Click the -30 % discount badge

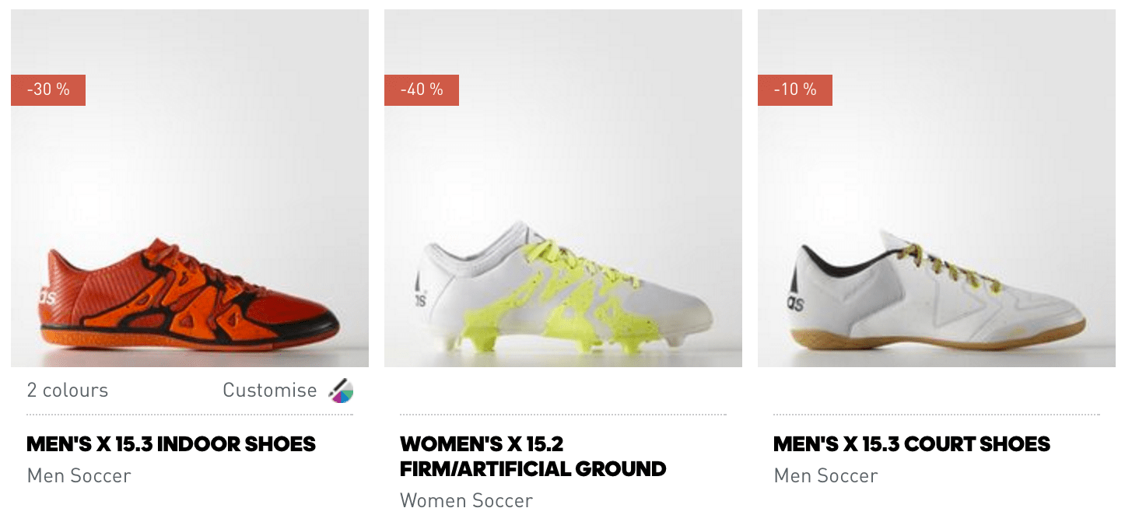tap(48, 90)
